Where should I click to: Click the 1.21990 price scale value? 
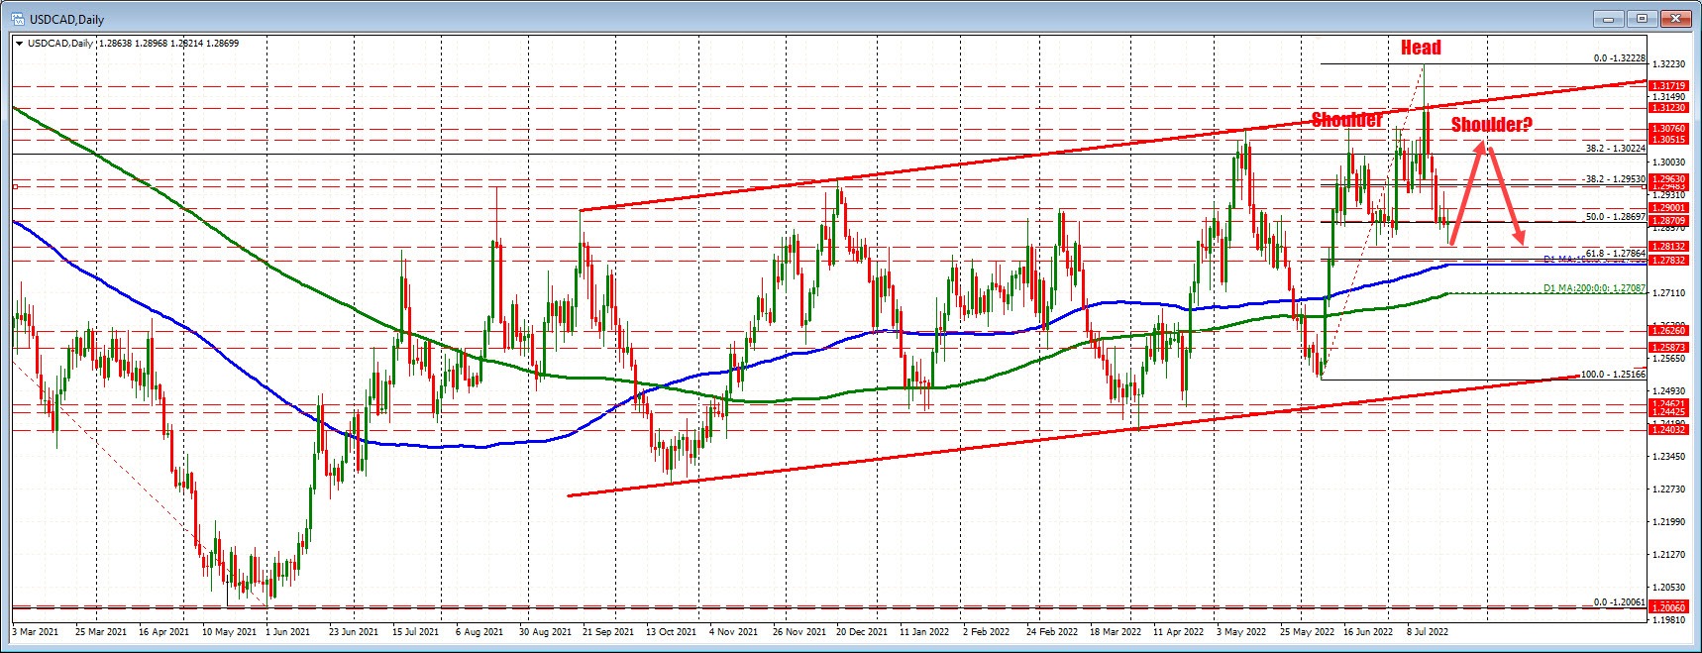click(1667, 522)
